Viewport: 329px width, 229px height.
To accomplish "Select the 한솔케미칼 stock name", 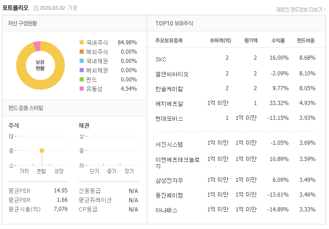I will tap(169, 89).
